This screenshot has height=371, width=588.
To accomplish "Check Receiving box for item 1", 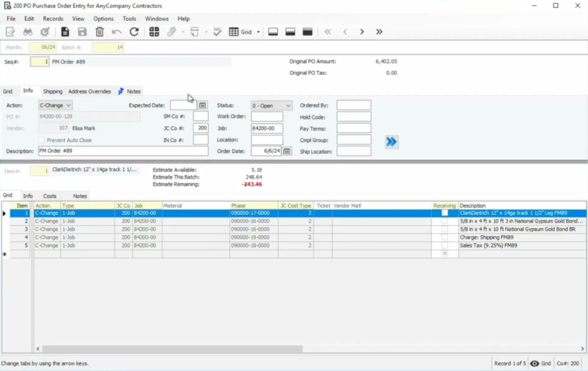I will (445, 213).
